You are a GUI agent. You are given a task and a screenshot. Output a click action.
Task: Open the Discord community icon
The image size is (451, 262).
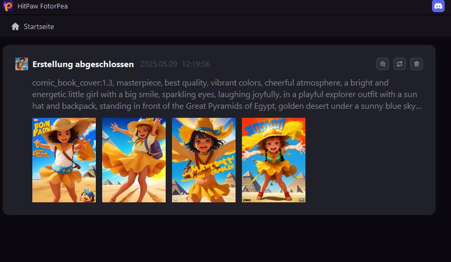coord(438,6)
